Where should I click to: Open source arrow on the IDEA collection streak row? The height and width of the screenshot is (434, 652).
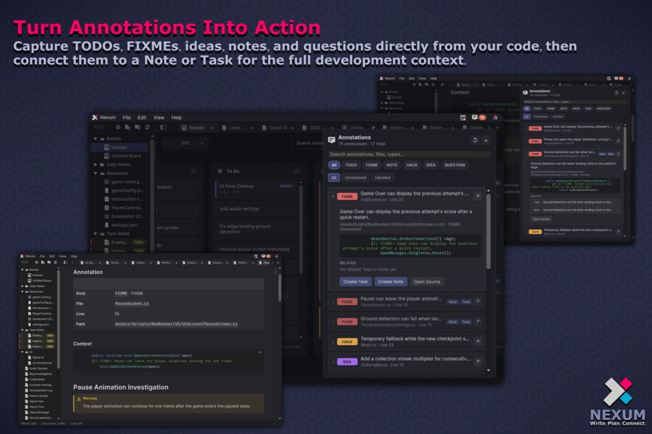pos(478,361)
